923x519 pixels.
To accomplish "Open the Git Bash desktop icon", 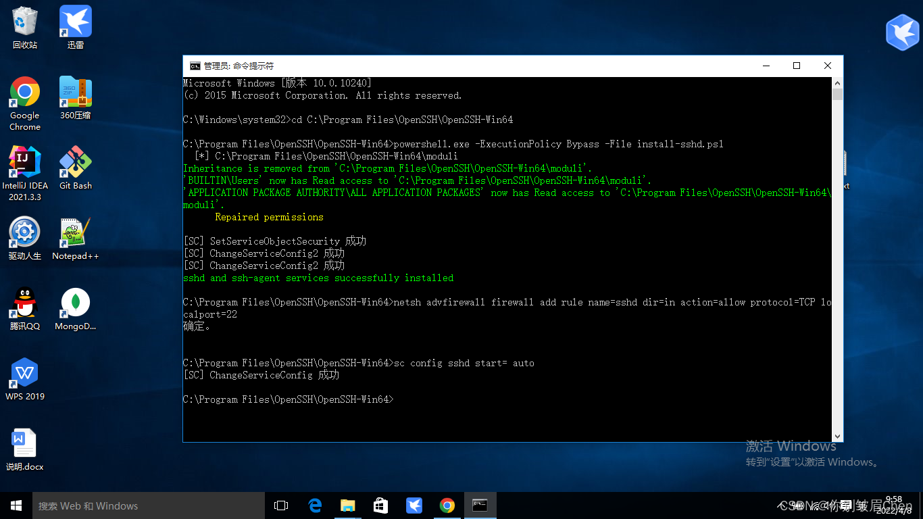I will tap(76, 163).
